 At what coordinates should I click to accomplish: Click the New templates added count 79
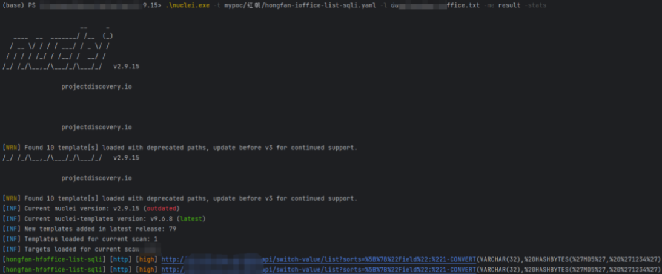click(172, 229)
